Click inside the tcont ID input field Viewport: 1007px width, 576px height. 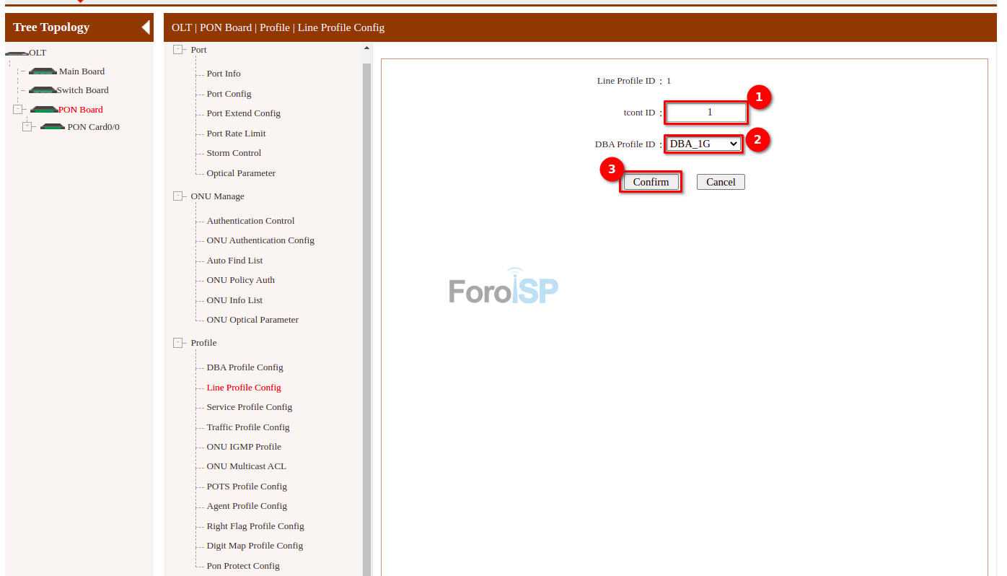click(x=705, y=113)
